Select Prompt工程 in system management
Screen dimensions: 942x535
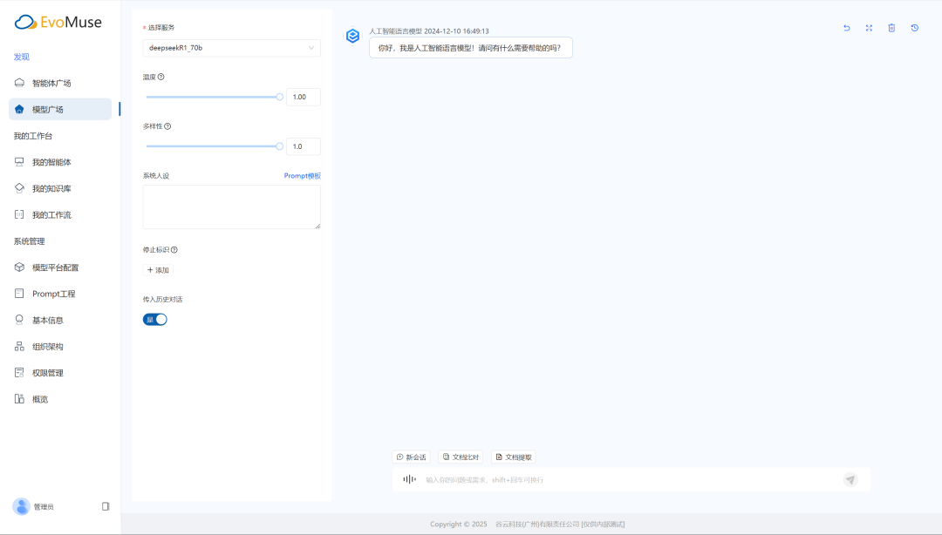53,294
